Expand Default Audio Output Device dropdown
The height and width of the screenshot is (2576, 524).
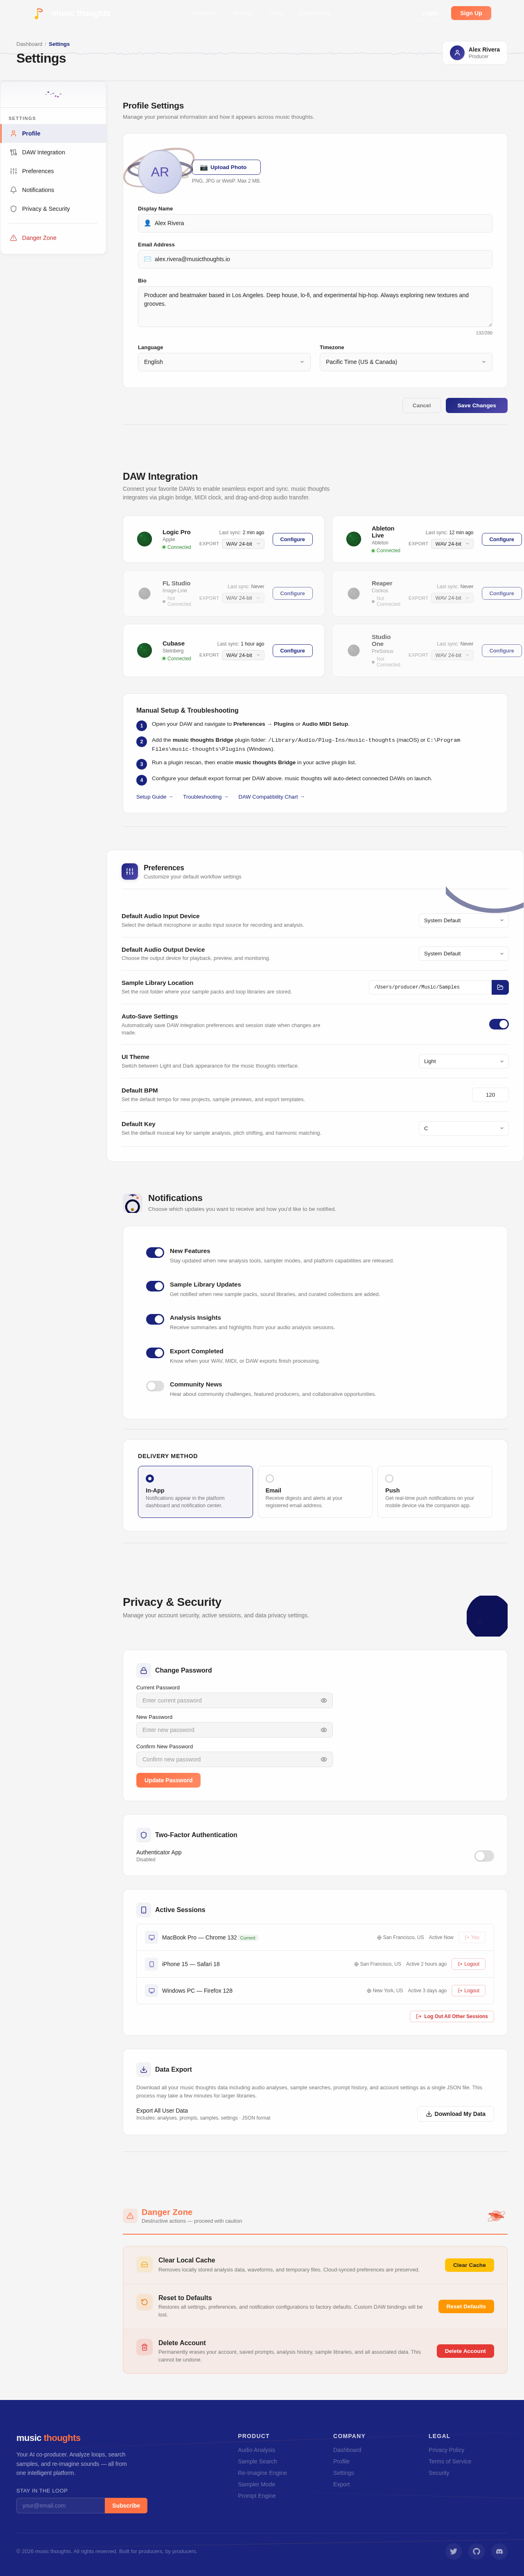coord(464,954)
